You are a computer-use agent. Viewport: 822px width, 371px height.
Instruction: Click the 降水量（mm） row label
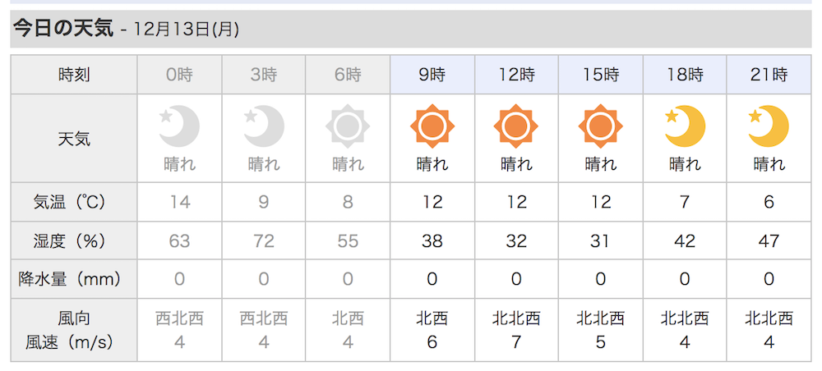74,279
